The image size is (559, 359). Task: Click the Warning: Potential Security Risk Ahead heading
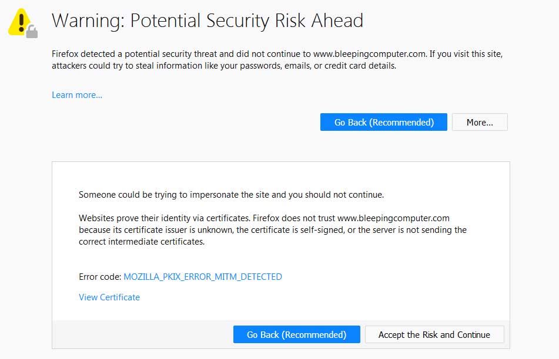(x=207, y=21)
